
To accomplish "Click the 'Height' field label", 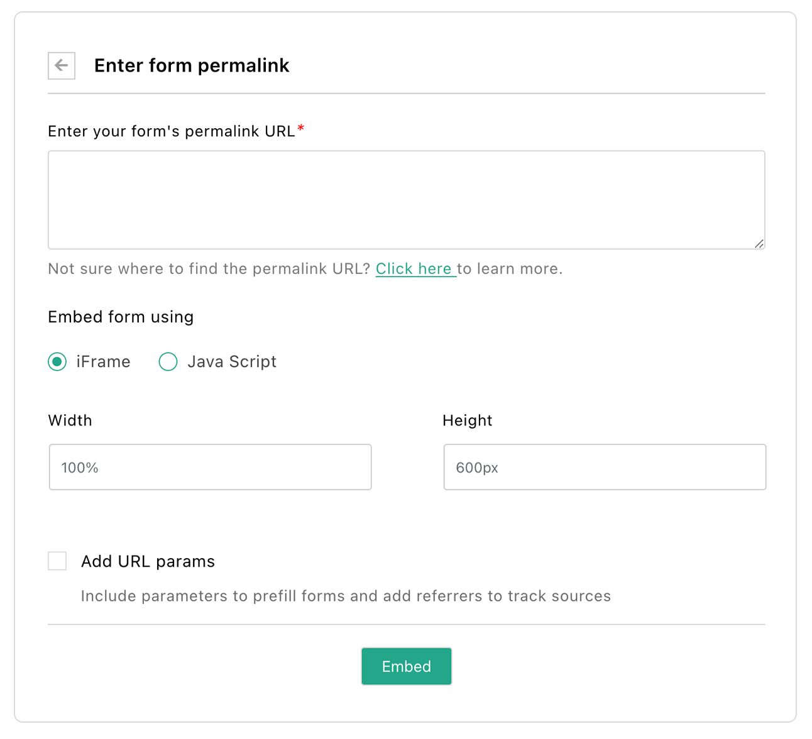I will coord(467,420).
